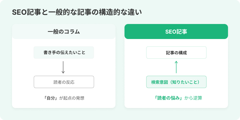The image size is (240, 120).
Task: Click the green 検索意図（知りたいこと） box
Action: point(176,82)
